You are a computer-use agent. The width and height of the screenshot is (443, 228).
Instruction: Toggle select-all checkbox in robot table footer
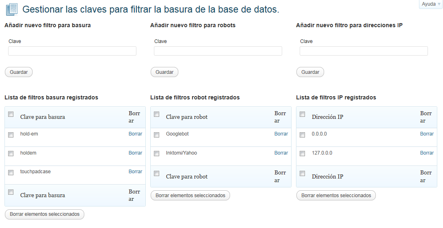[x=156, y=173]
